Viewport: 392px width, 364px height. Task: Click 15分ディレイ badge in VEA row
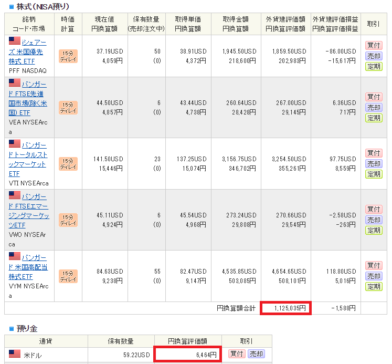(68, 108)
